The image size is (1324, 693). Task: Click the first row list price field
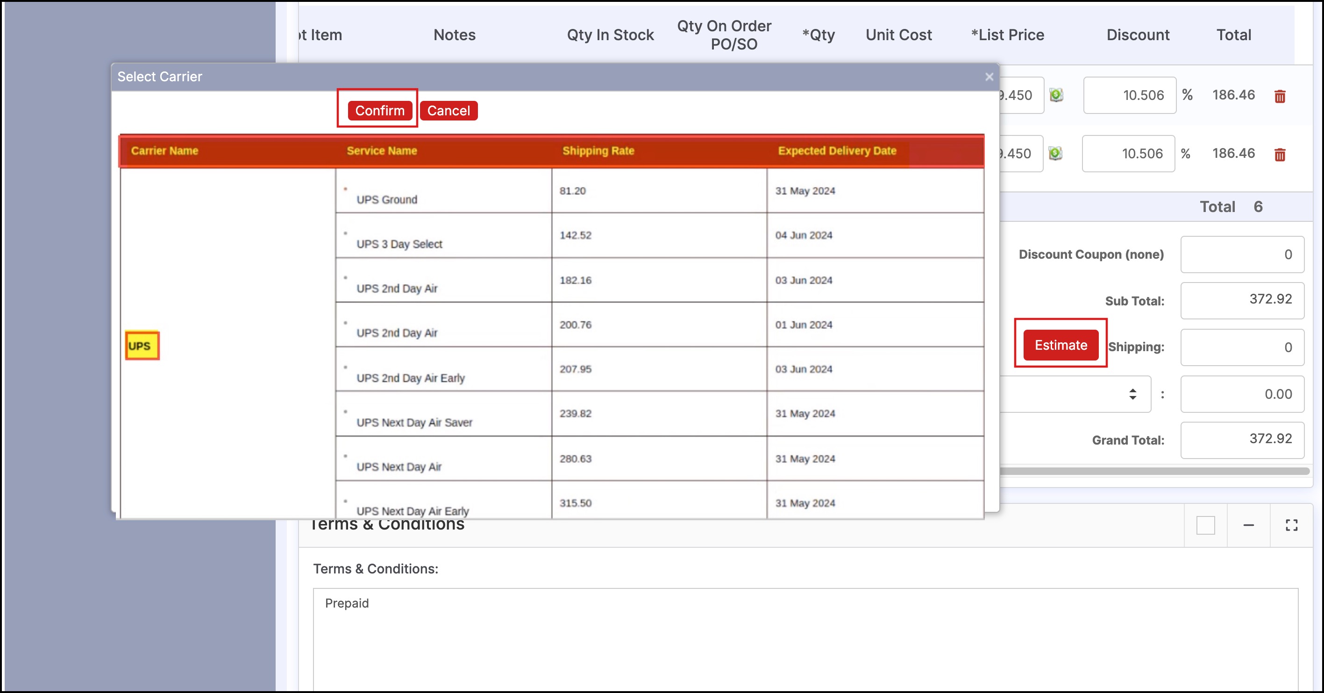point(1022,95)
